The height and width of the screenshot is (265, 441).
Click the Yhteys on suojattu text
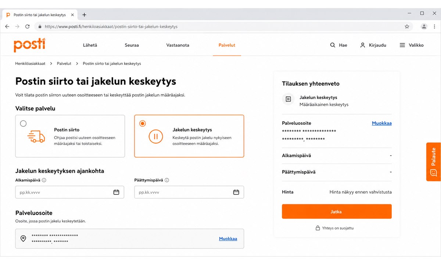338,228
